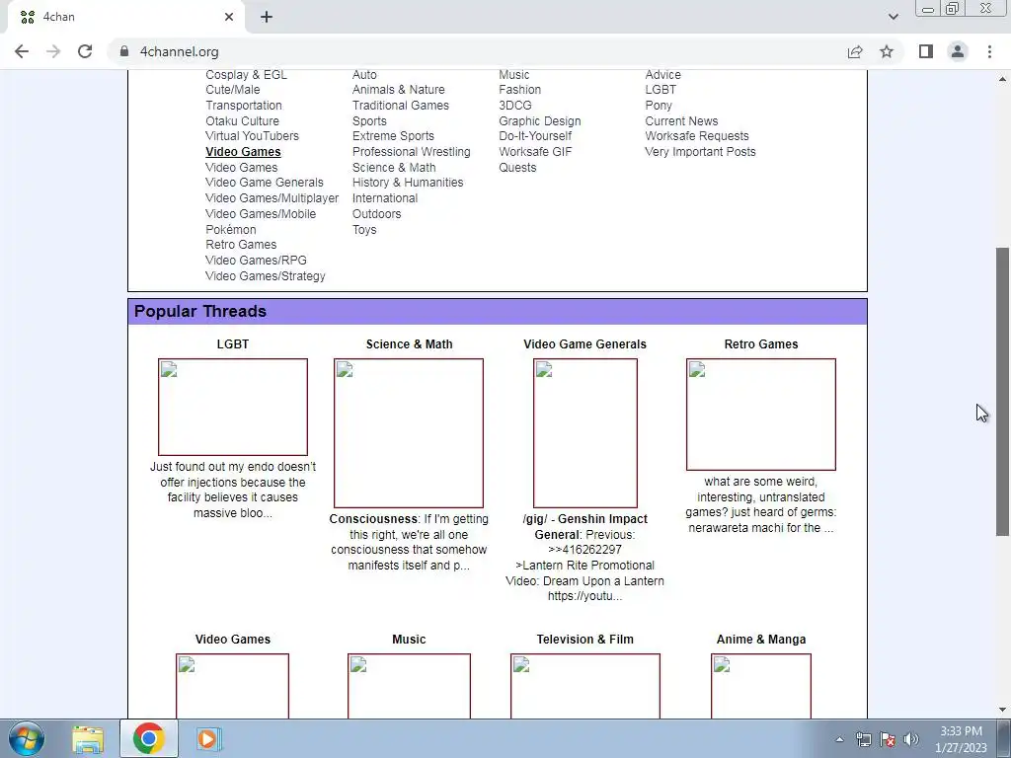
Task: Open the Cosplay & EGL board
Action: (x=246, y=75)
